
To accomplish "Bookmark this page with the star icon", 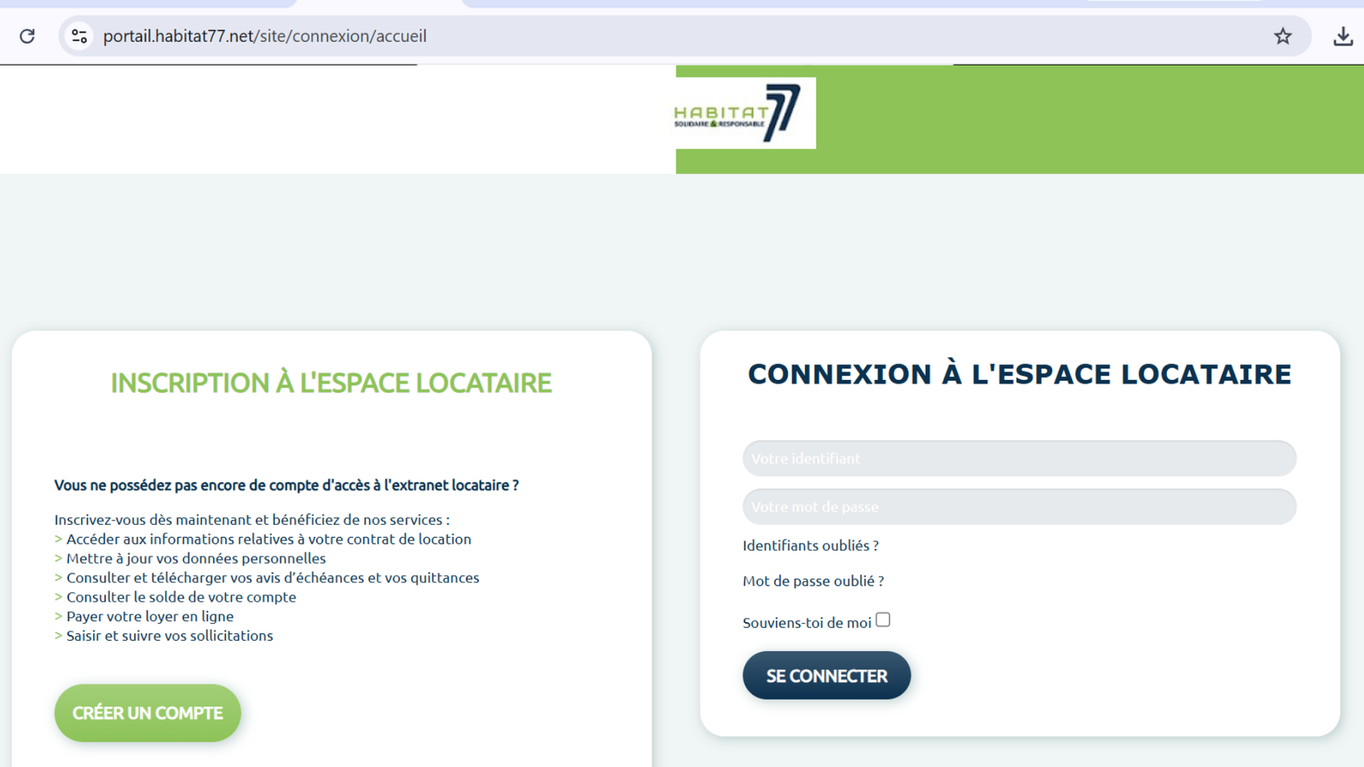I will pyautogui.click(x=1282, y=36).
